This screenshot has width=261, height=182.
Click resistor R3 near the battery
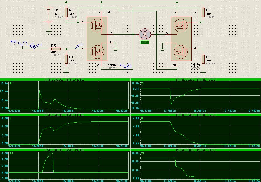tap(66, 12)
